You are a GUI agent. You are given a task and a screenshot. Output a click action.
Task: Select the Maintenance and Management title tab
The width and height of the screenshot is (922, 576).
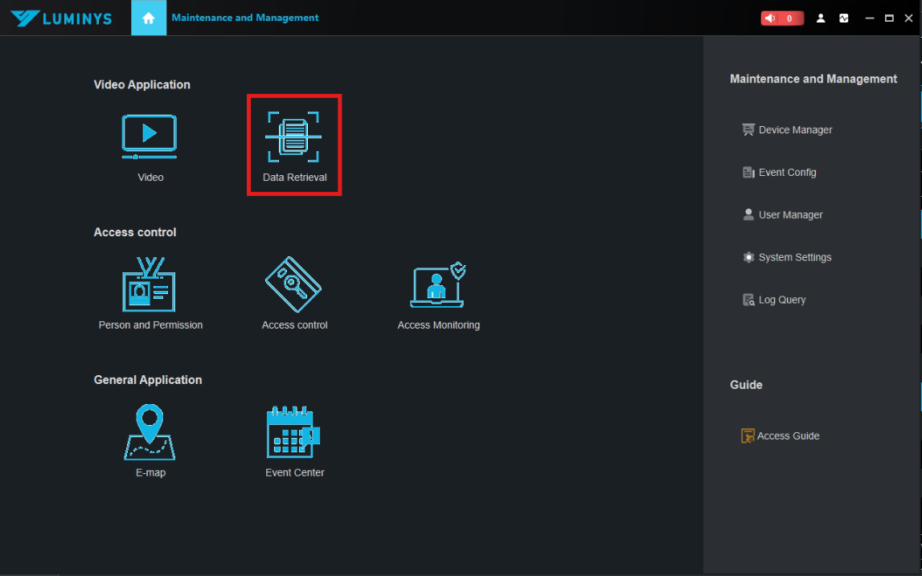pyautogui.click(x=245, y=18)
